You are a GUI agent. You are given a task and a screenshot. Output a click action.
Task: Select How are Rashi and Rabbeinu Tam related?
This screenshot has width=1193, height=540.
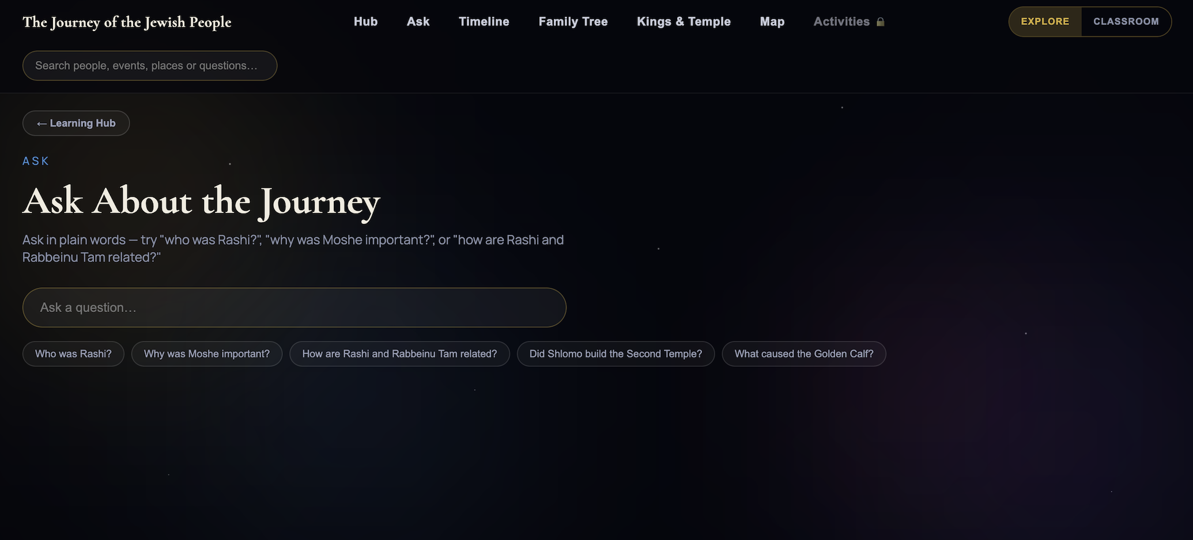(399, 354)
